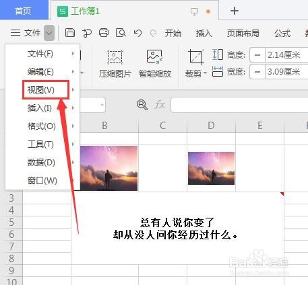Image resolution: width=308 pixels, height=285 pixels.
Task: Switch to 插入 ribbon tab
Action: click(x=204, y=33)
